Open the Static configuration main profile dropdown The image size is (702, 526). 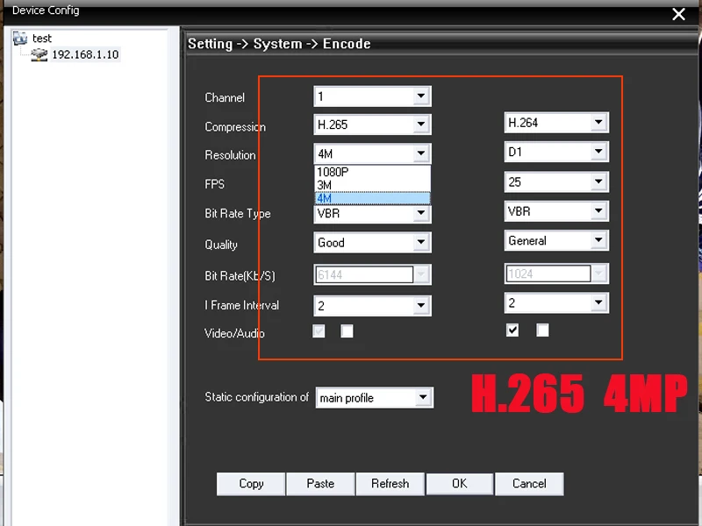(375, 398)
